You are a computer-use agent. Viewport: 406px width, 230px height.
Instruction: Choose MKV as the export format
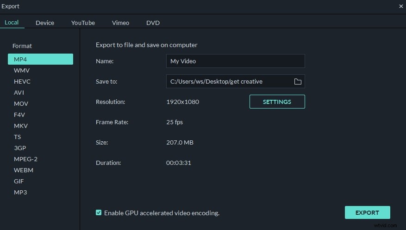(21, 126)
